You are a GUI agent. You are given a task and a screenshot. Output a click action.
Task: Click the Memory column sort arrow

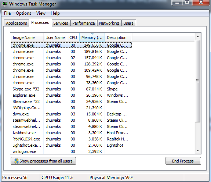click(92, 34)
